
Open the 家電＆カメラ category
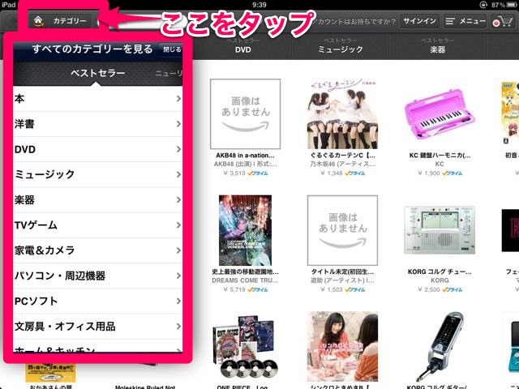(97, 250)
